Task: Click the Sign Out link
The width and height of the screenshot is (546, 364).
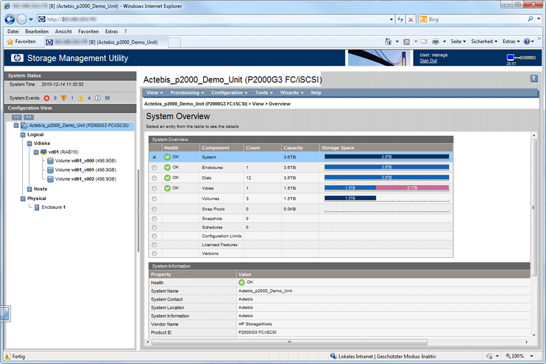Action: [428, 61]
